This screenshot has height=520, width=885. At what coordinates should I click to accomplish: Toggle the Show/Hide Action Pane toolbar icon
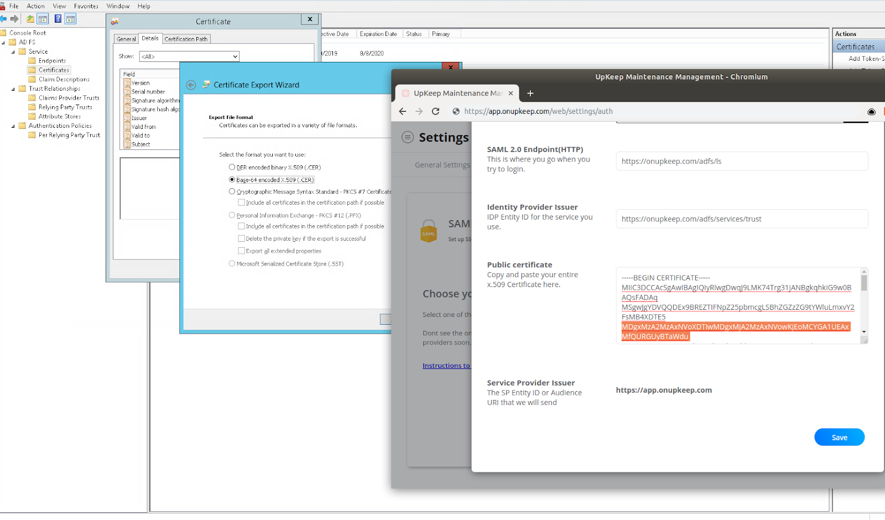pos(70,19)
